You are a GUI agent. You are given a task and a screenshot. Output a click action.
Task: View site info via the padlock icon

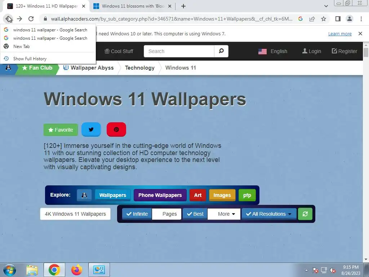tap(45, 19)
